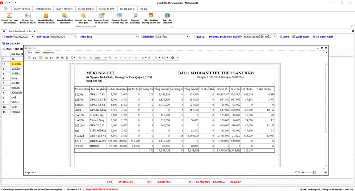Click the Xuất excel button
The height and width of the screenshot is (191, 355).
click(x=301, y=37)
